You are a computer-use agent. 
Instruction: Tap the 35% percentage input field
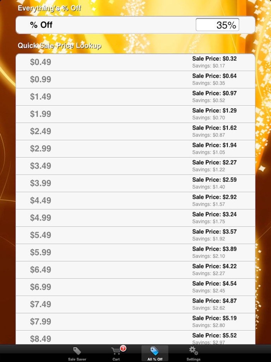pos(217,24)
